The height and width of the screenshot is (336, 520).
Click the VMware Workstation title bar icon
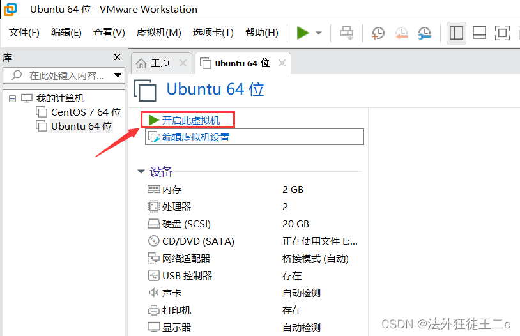pyautogui.click(x=10, y=10)
